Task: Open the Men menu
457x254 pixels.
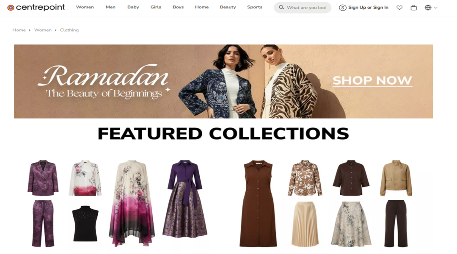Action: click(110, 7)
